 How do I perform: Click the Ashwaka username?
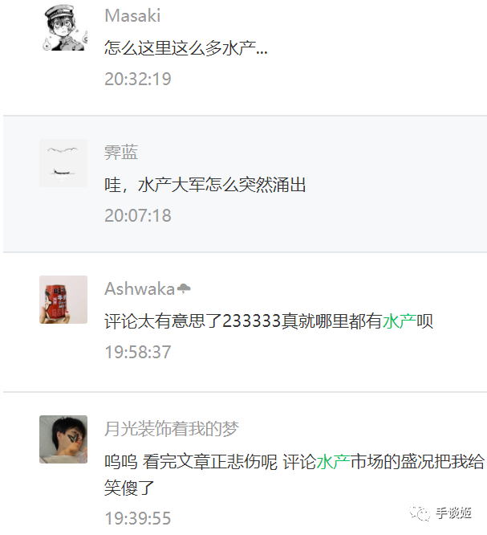coord(140,289)
